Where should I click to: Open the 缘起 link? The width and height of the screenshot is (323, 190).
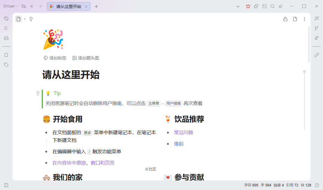pos(179,144)
